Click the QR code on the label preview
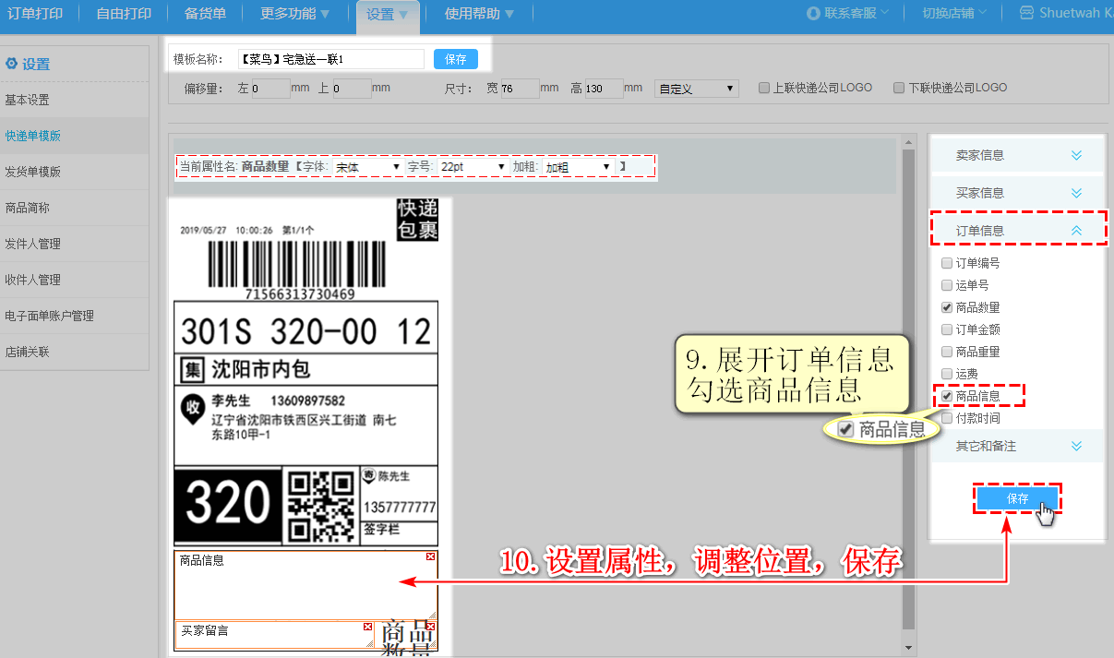This screenshot has width=1114, height=658. pyautogui.click(x=321, y=505)
